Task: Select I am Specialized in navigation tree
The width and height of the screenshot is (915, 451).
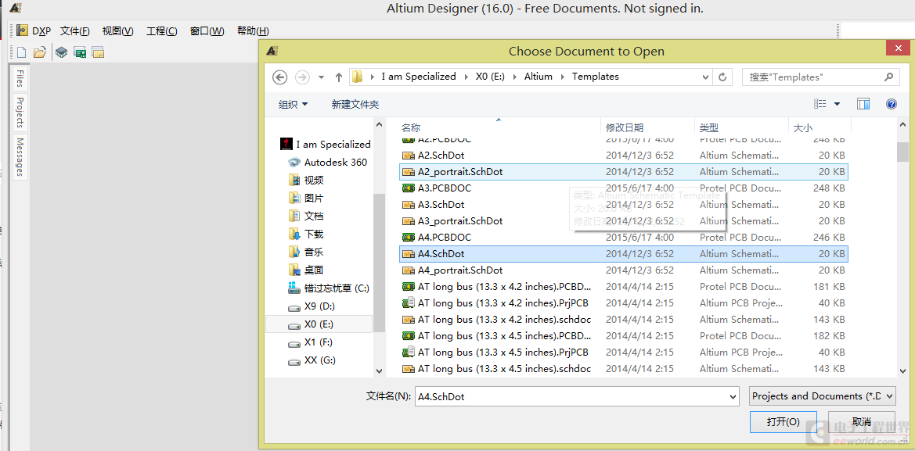Action: [326, 144]
